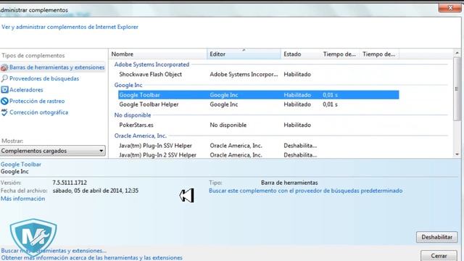Viewport: 464px width, 261px height.
Task: Open the Más información link
Action: pos(22,199)
